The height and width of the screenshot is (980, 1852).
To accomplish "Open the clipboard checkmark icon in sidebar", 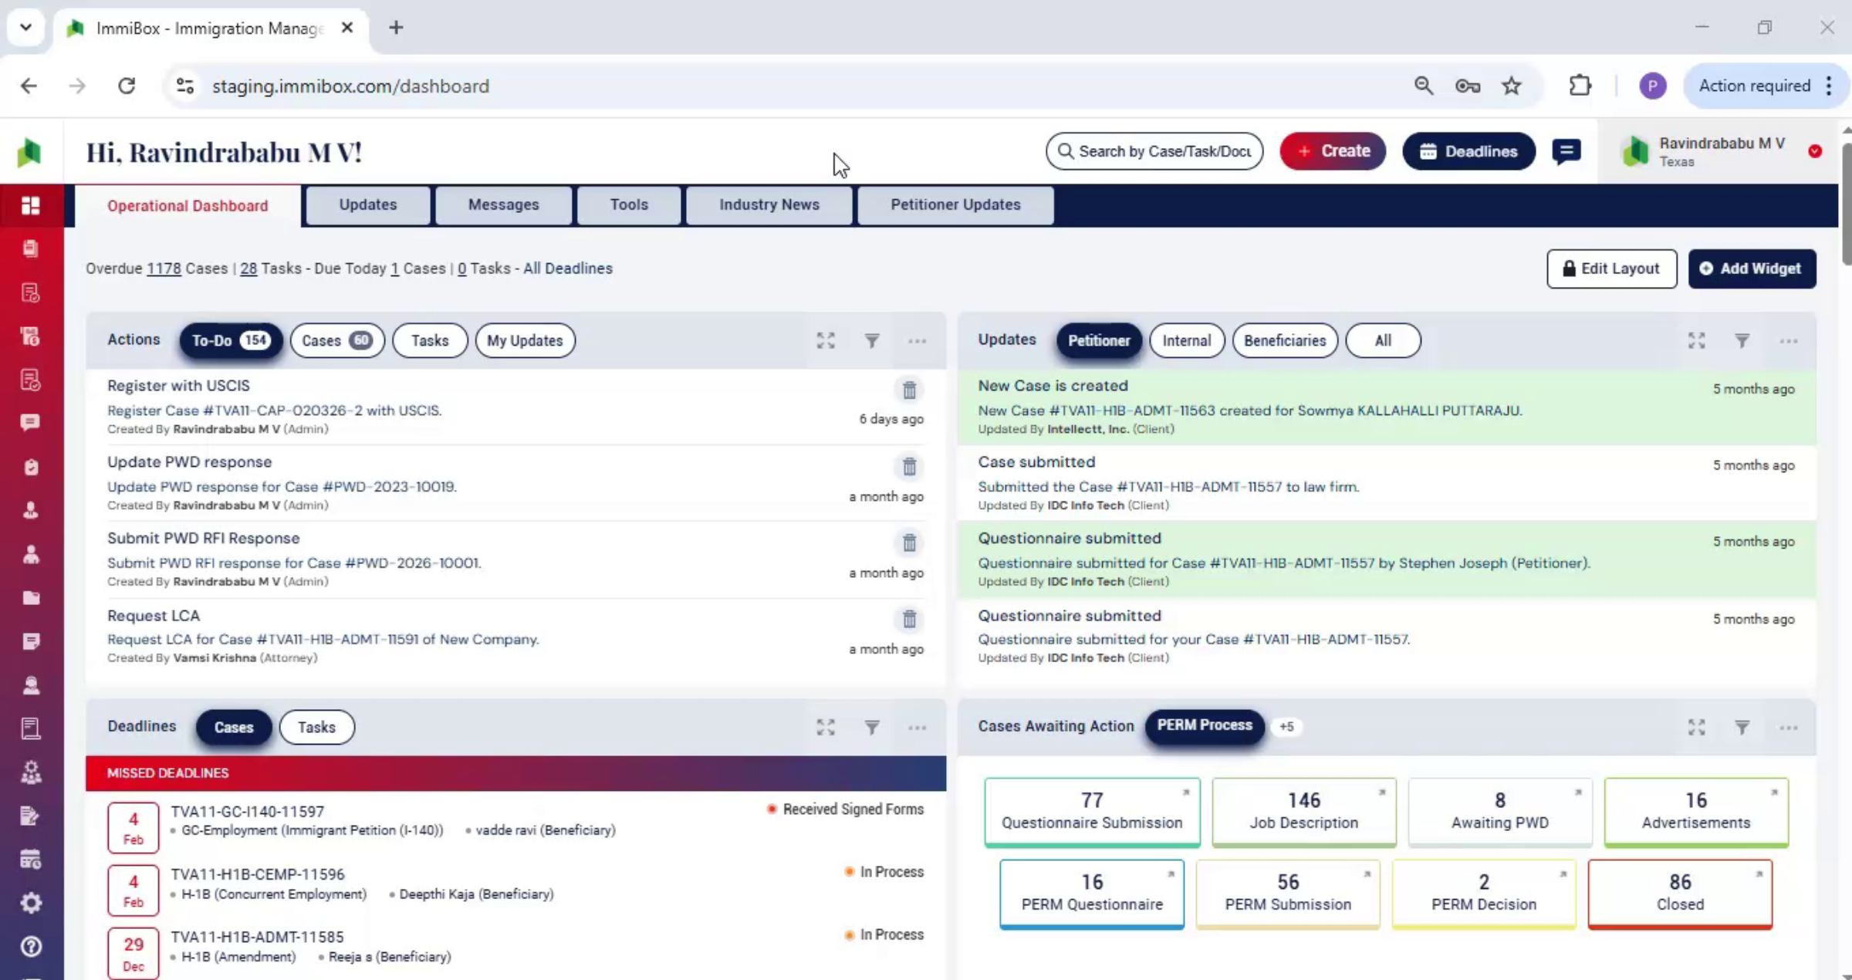I will [x=31, y=467].
